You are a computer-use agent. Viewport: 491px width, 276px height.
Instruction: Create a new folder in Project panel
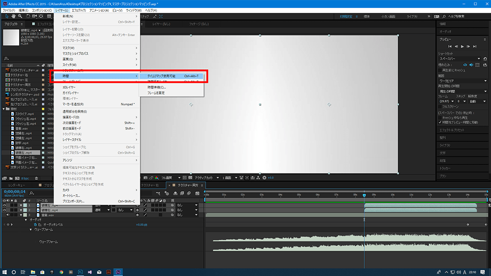[11, 178]
